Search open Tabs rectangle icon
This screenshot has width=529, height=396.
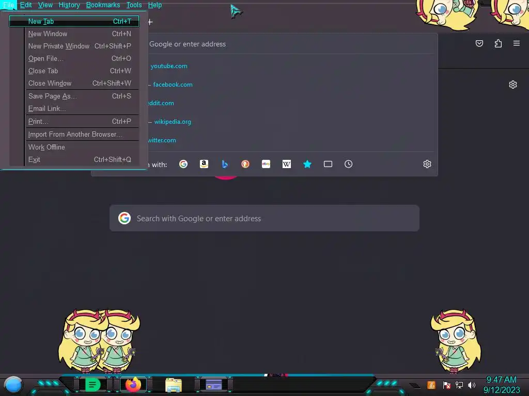[328, 164]
